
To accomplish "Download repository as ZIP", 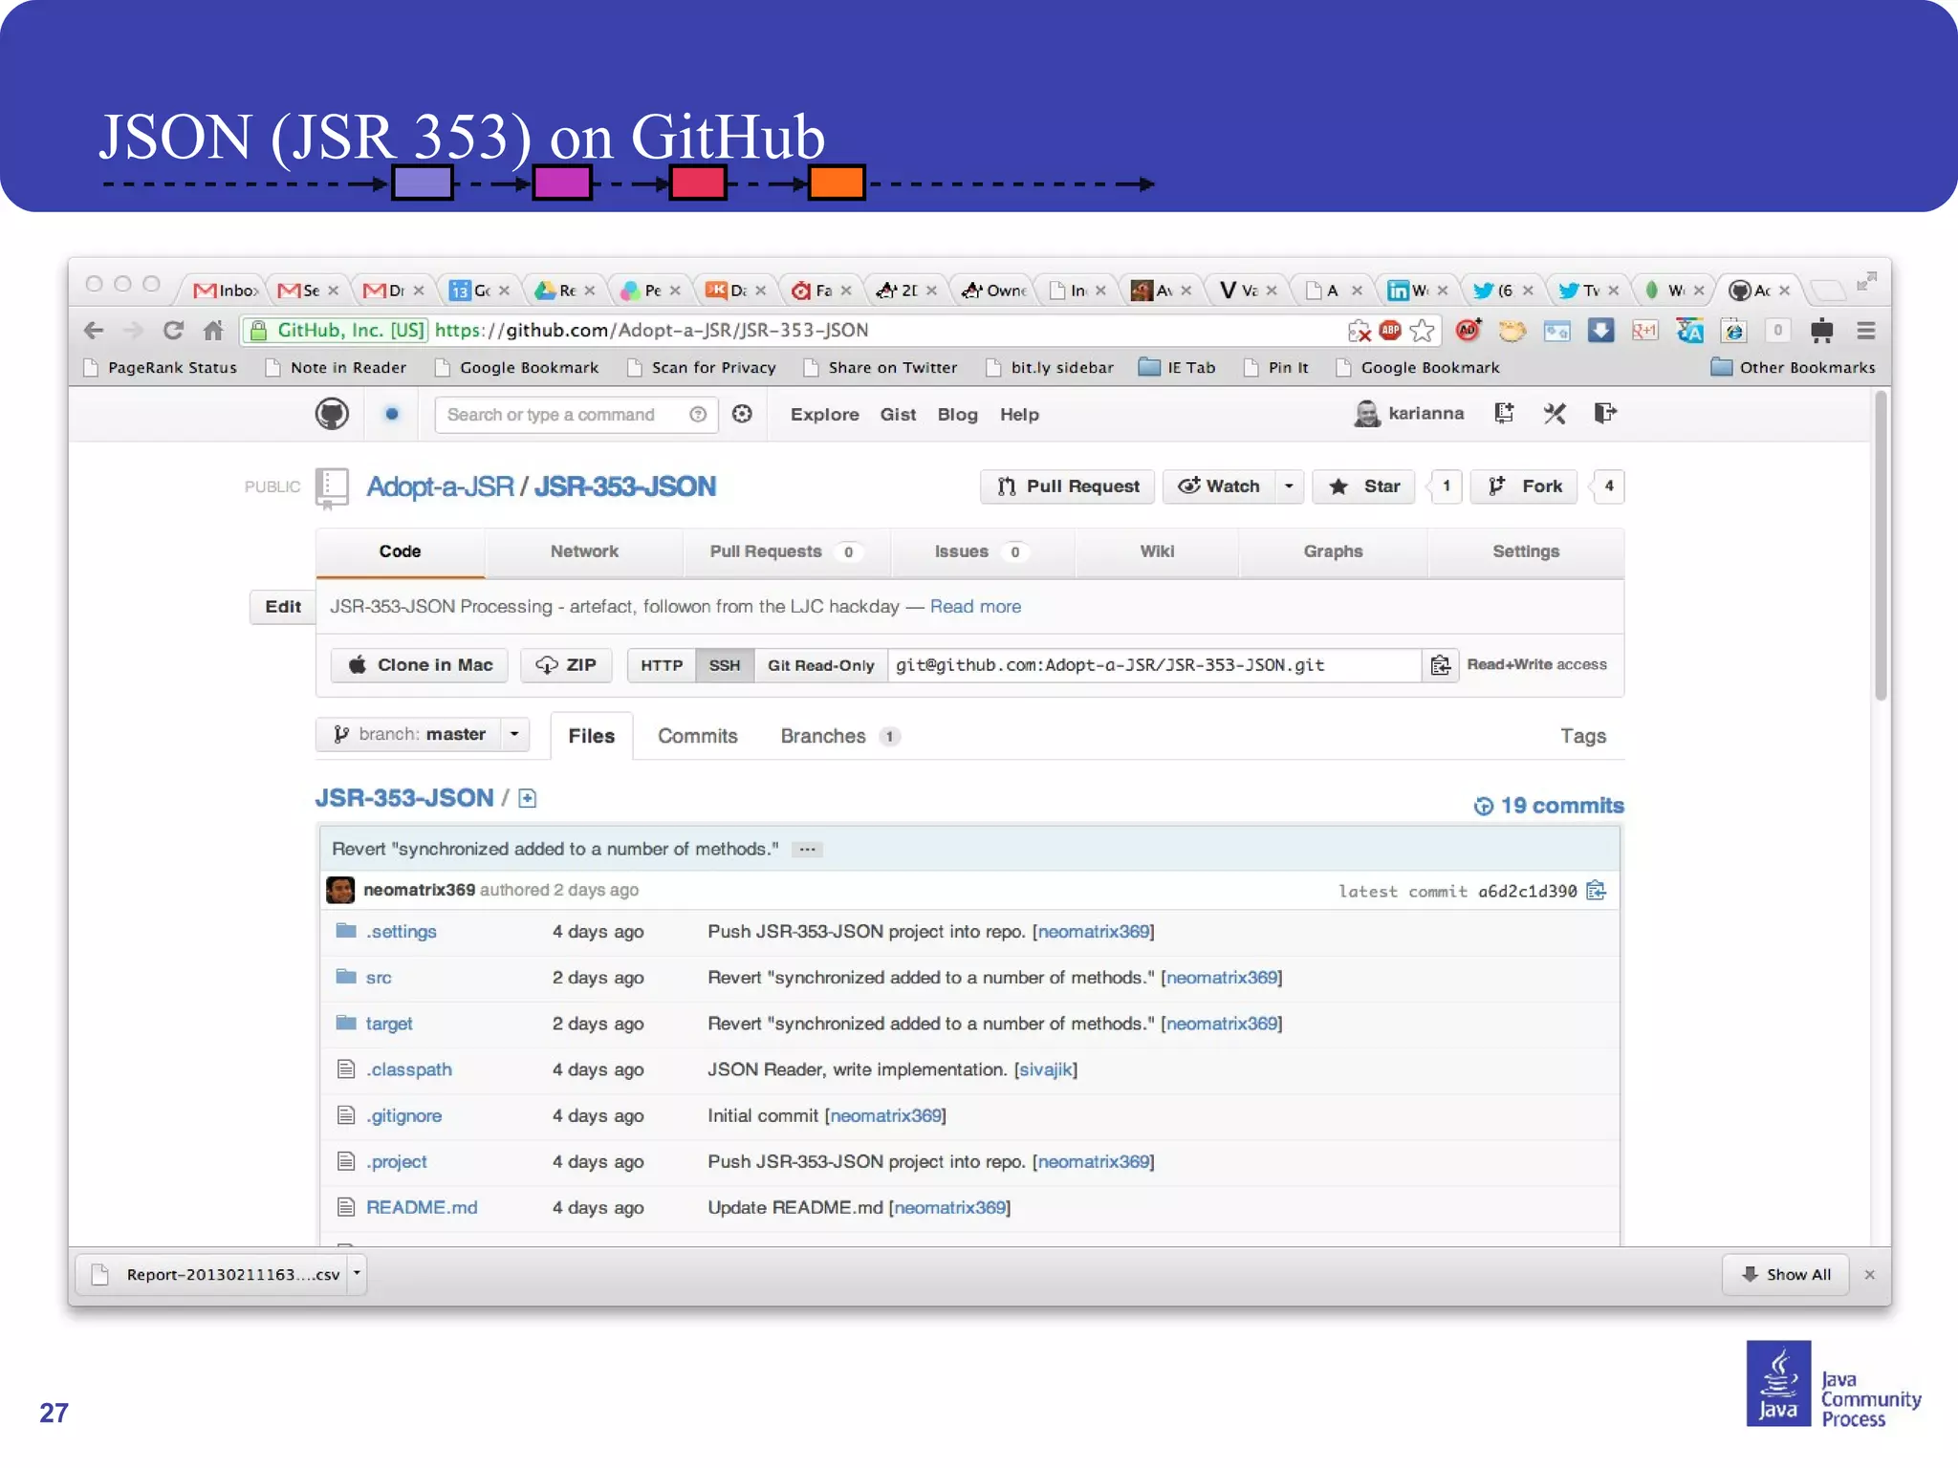I will pos(566,665).
